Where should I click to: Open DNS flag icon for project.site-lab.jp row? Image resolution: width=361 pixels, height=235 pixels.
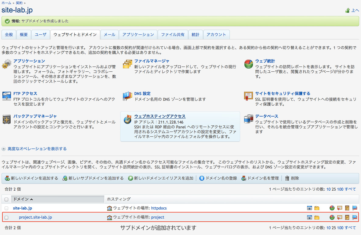[x=355, y=217]
